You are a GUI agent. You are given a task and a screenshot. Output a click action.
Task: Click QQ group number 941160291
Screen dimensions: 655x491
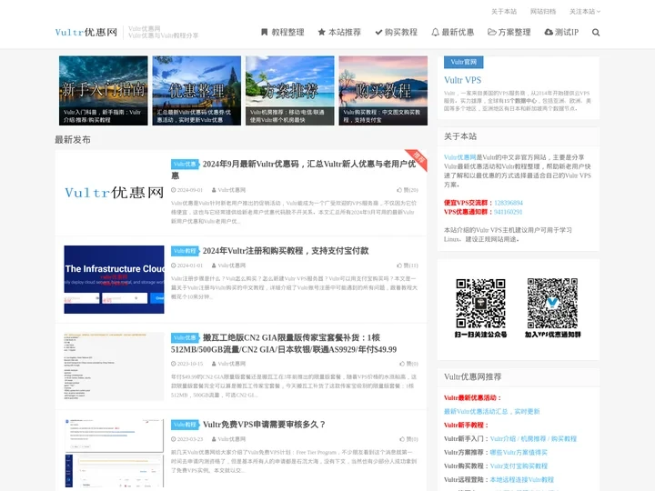[x=509, y=212]
